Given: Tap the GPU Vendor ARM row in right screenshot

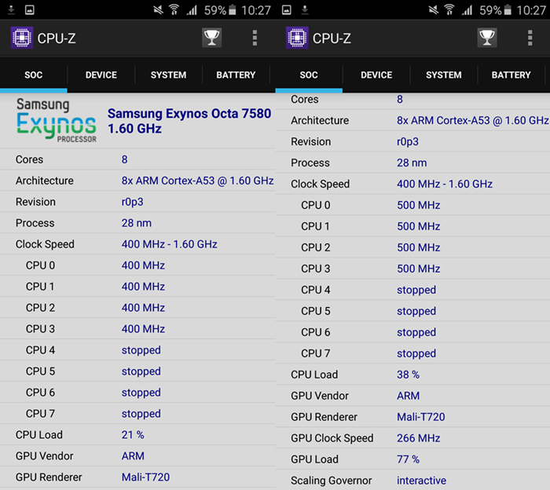Looking at the screenshot, I should 412,396.
